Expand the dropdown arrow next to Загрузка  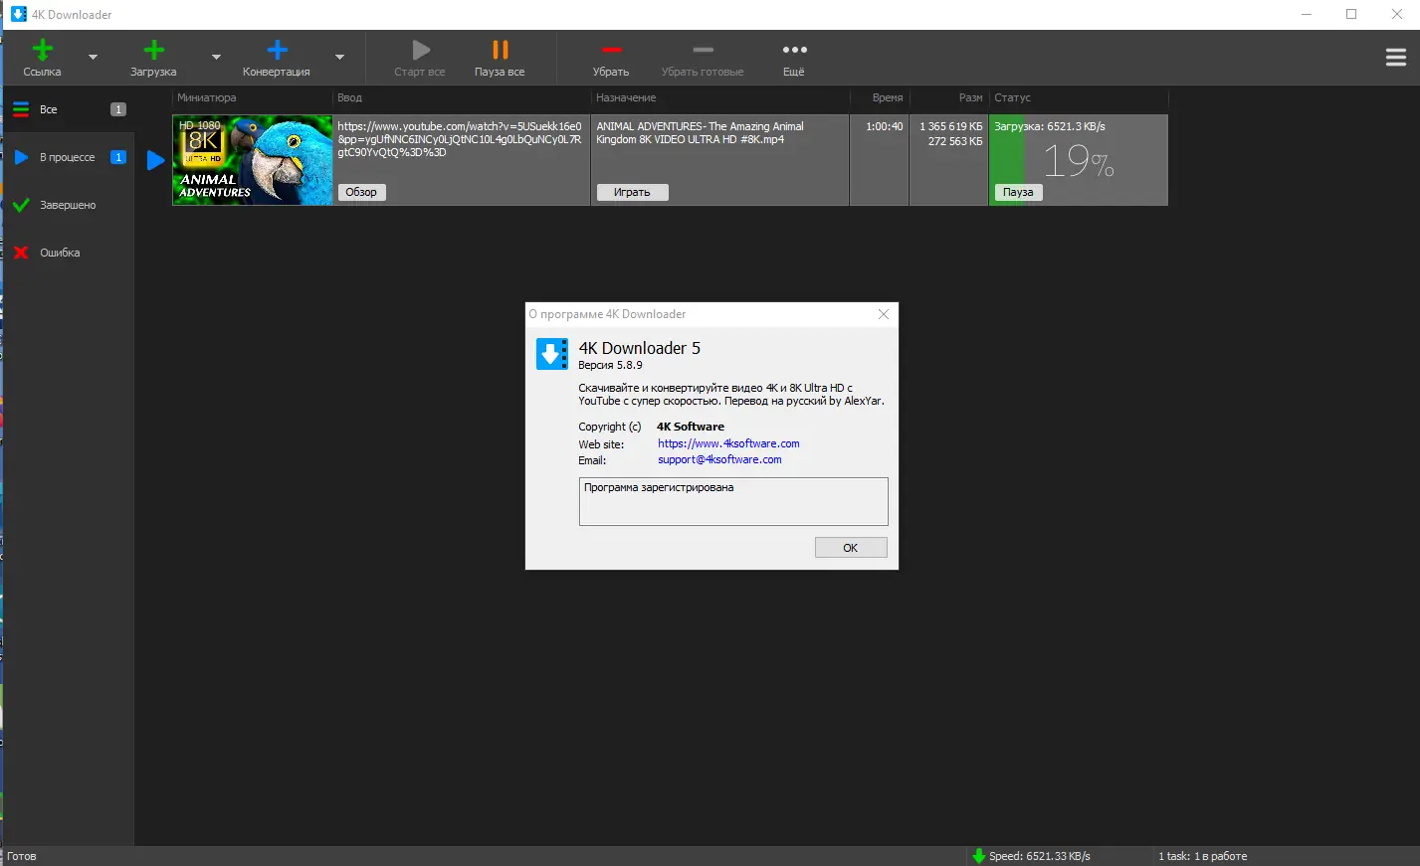216,58
